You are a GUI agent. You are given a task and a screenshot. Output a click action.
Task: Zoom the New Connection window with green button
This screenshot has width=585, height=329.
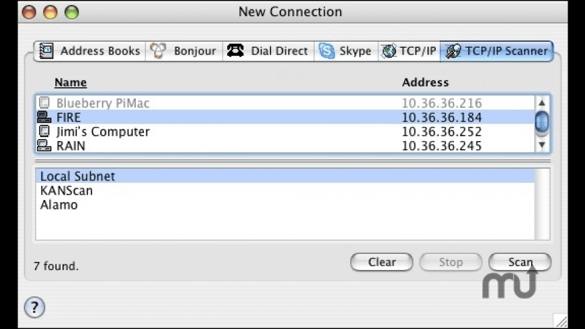coord(72,12)
